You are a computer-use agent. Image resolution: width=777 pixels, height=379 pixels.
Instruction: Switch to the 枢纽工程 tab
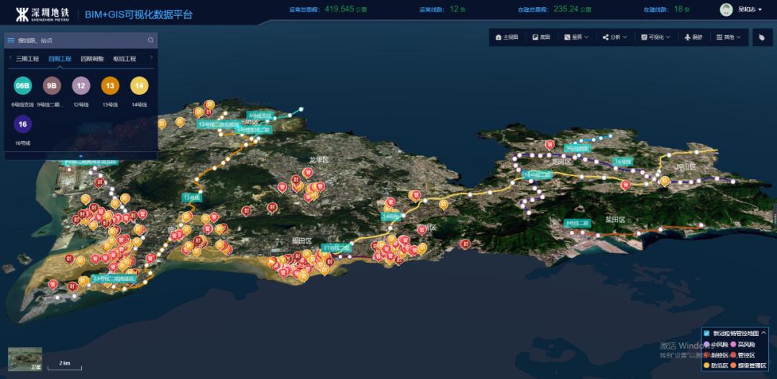click(x=124, y=59)
